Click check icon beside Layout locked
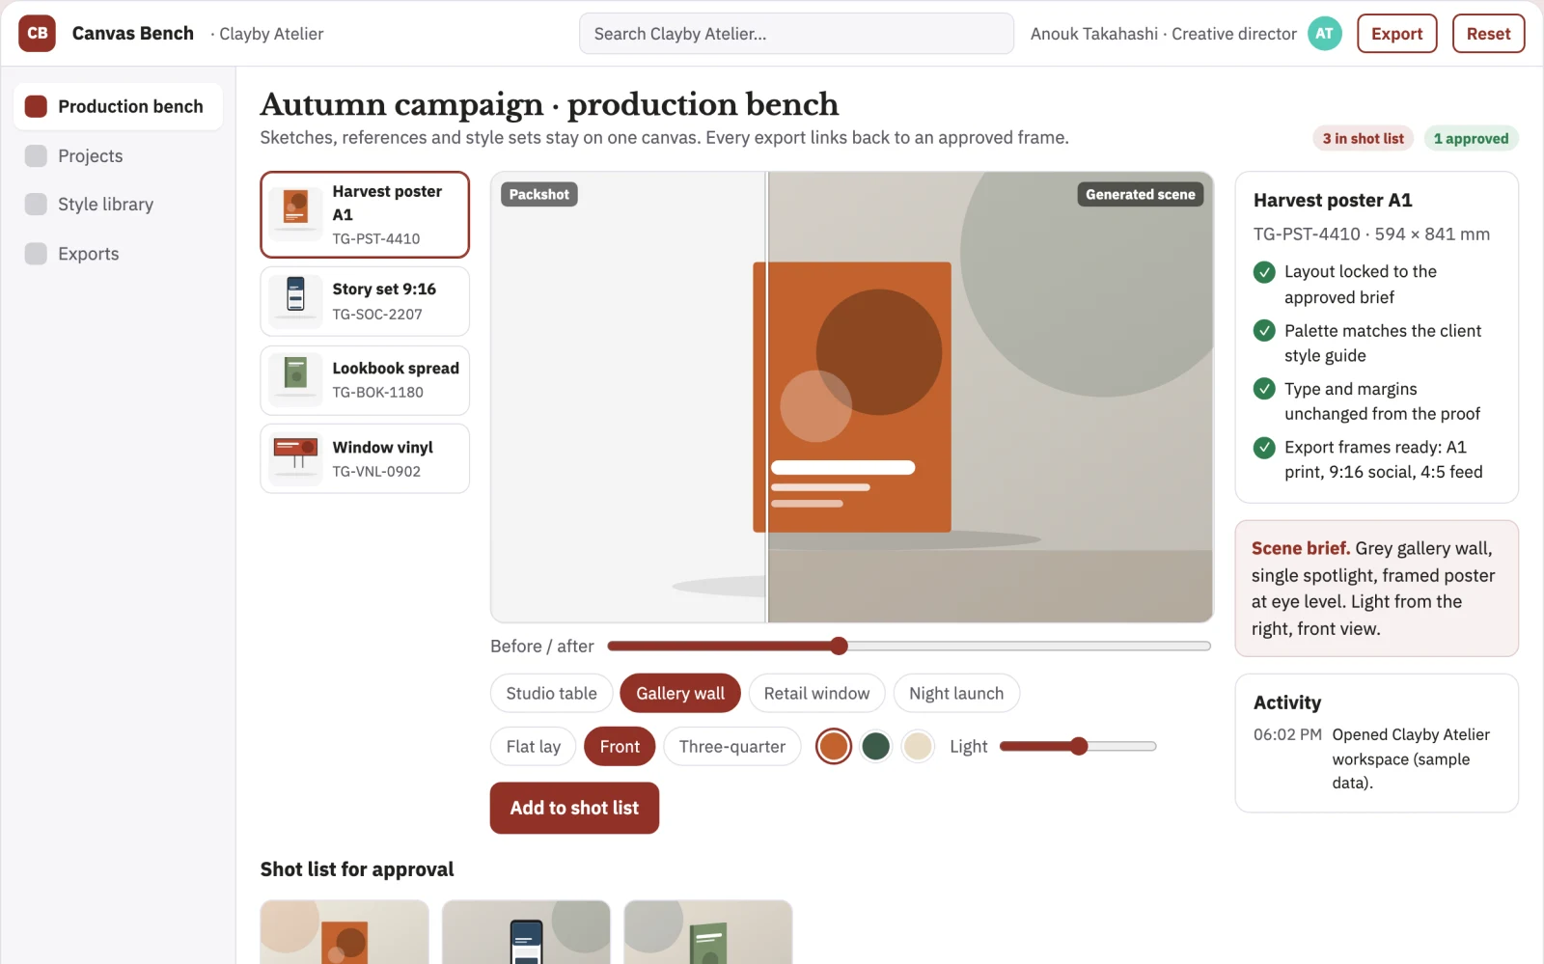1544x964 pixels. [x=1264, y=272]
